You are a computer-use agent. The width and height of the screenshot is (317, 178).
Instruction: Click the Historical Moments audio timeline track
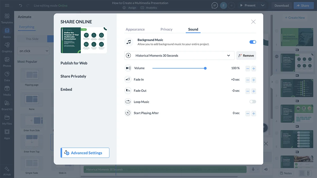(165, 170)
